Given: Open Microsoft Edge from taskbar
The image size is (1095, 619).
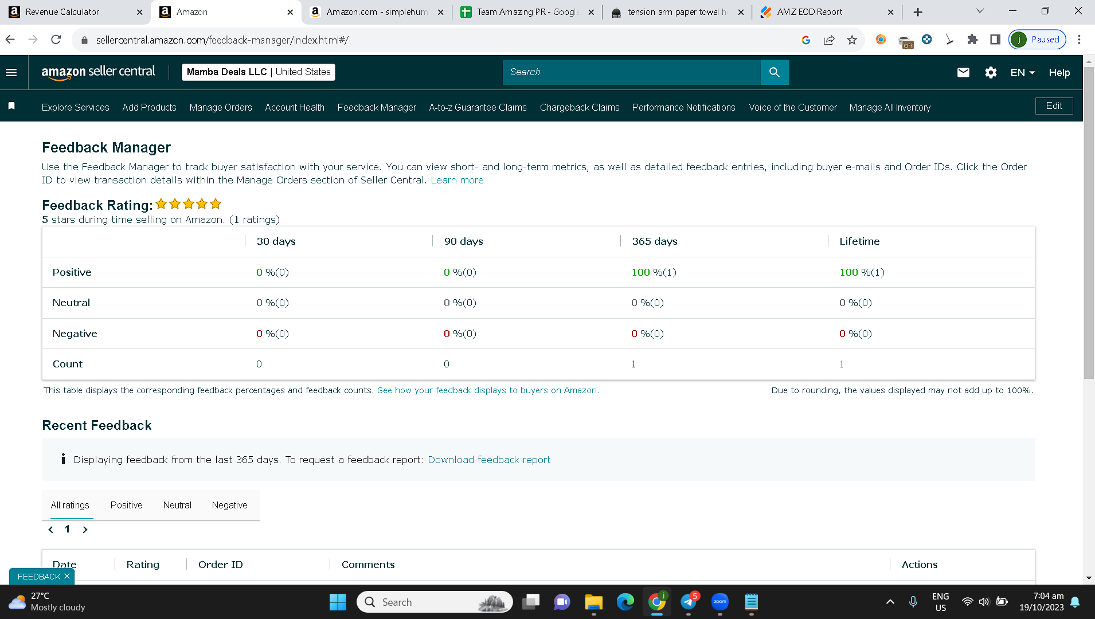Looking at the screenshot, I should pyautogui.click(x=625, y=602).
